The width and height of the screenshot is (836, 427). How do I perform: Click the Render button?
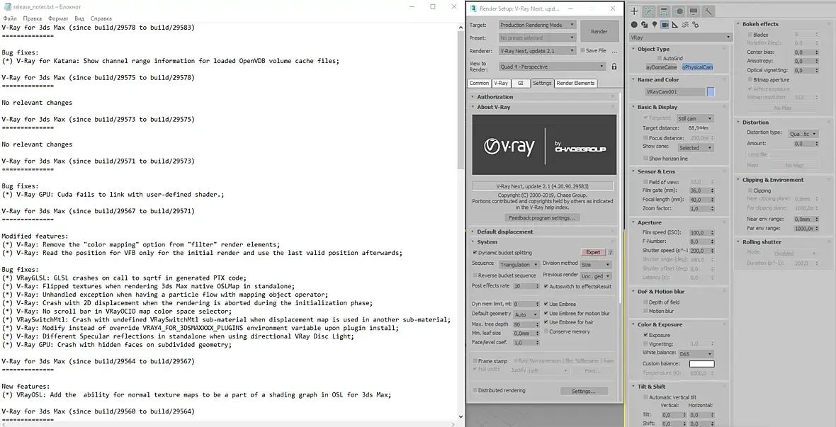(599, 31)
